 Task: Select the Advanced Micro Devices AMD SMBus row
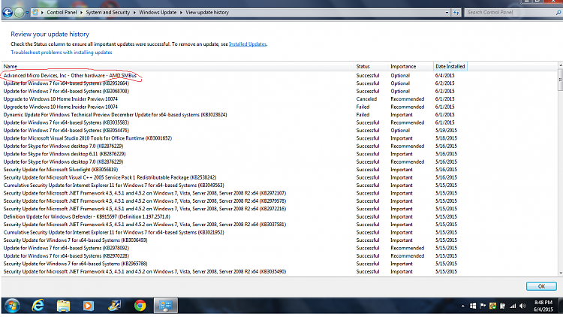(x=235, y=75)
